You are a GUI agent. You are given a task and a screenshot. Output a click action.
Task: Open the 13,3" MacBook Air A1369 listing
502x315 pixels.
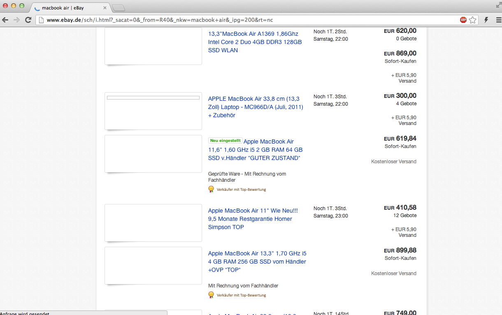point(255,42)
